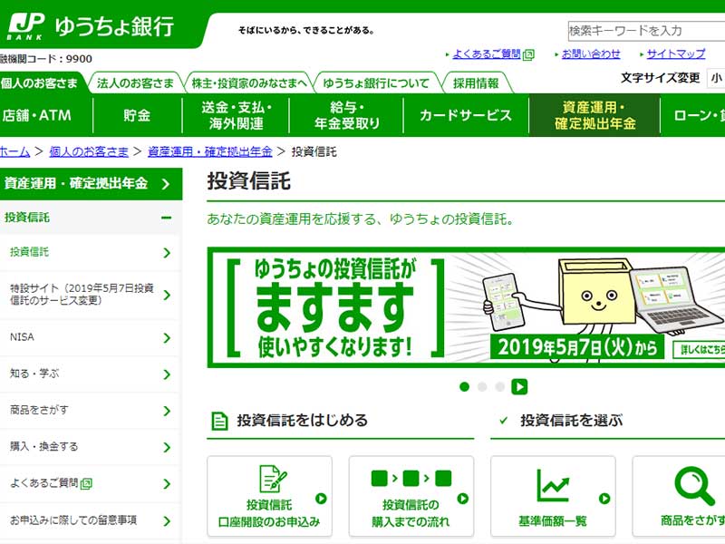This screenshot has width=725, height=544.
Task: Open the 送金・支払・海外関連 menu
Action: (236, 115)
